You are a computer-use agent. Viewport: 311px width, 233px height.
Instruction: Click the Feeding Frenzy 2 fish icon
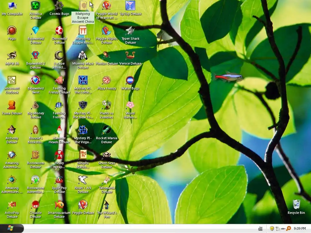click(x=59, y=105)
